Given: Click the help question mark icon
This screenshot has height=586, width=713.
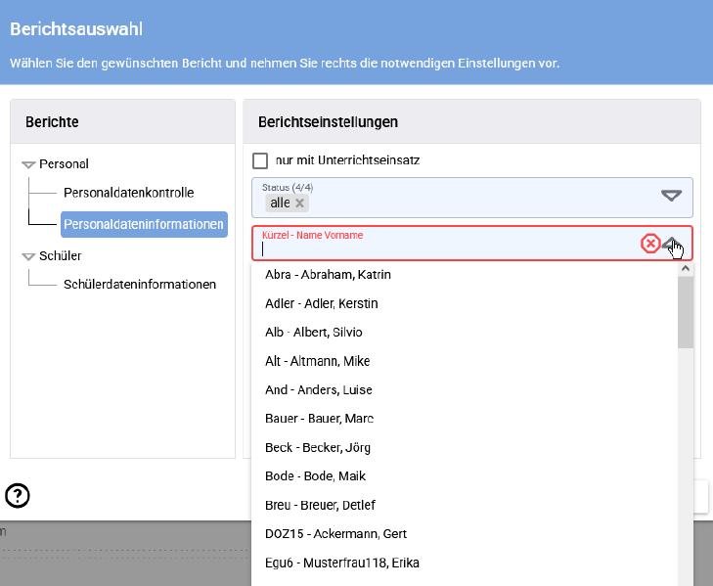Looking at the screenshot, I should [x=18, y=496].
